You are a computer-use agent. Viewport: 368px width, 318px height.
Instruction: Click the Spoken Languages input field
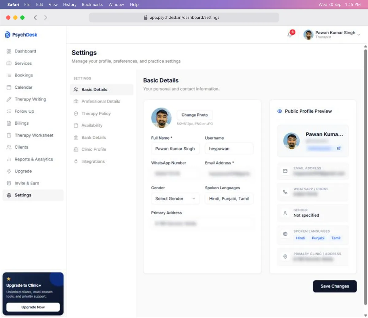point(229,199)
